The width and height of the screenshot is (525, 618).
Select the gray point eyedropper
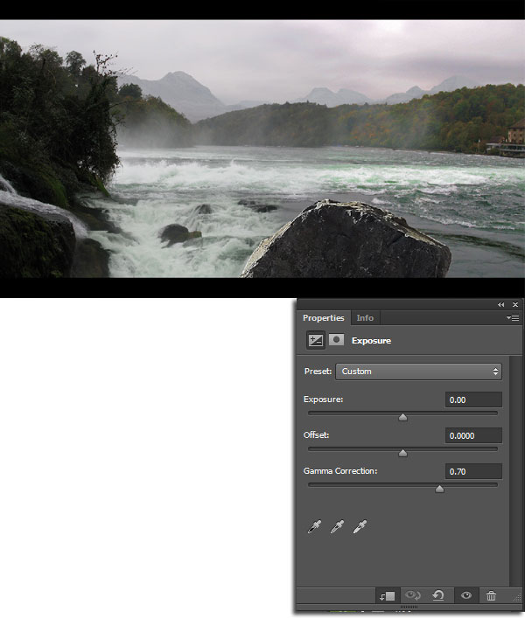coord(337,526)
